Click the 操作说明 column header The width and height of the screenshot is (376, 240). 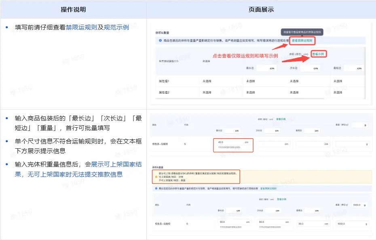pos(73,10)
